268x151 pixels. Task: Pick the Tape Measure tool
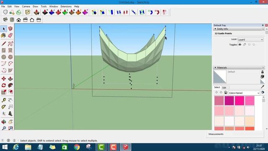coord(4,100)
